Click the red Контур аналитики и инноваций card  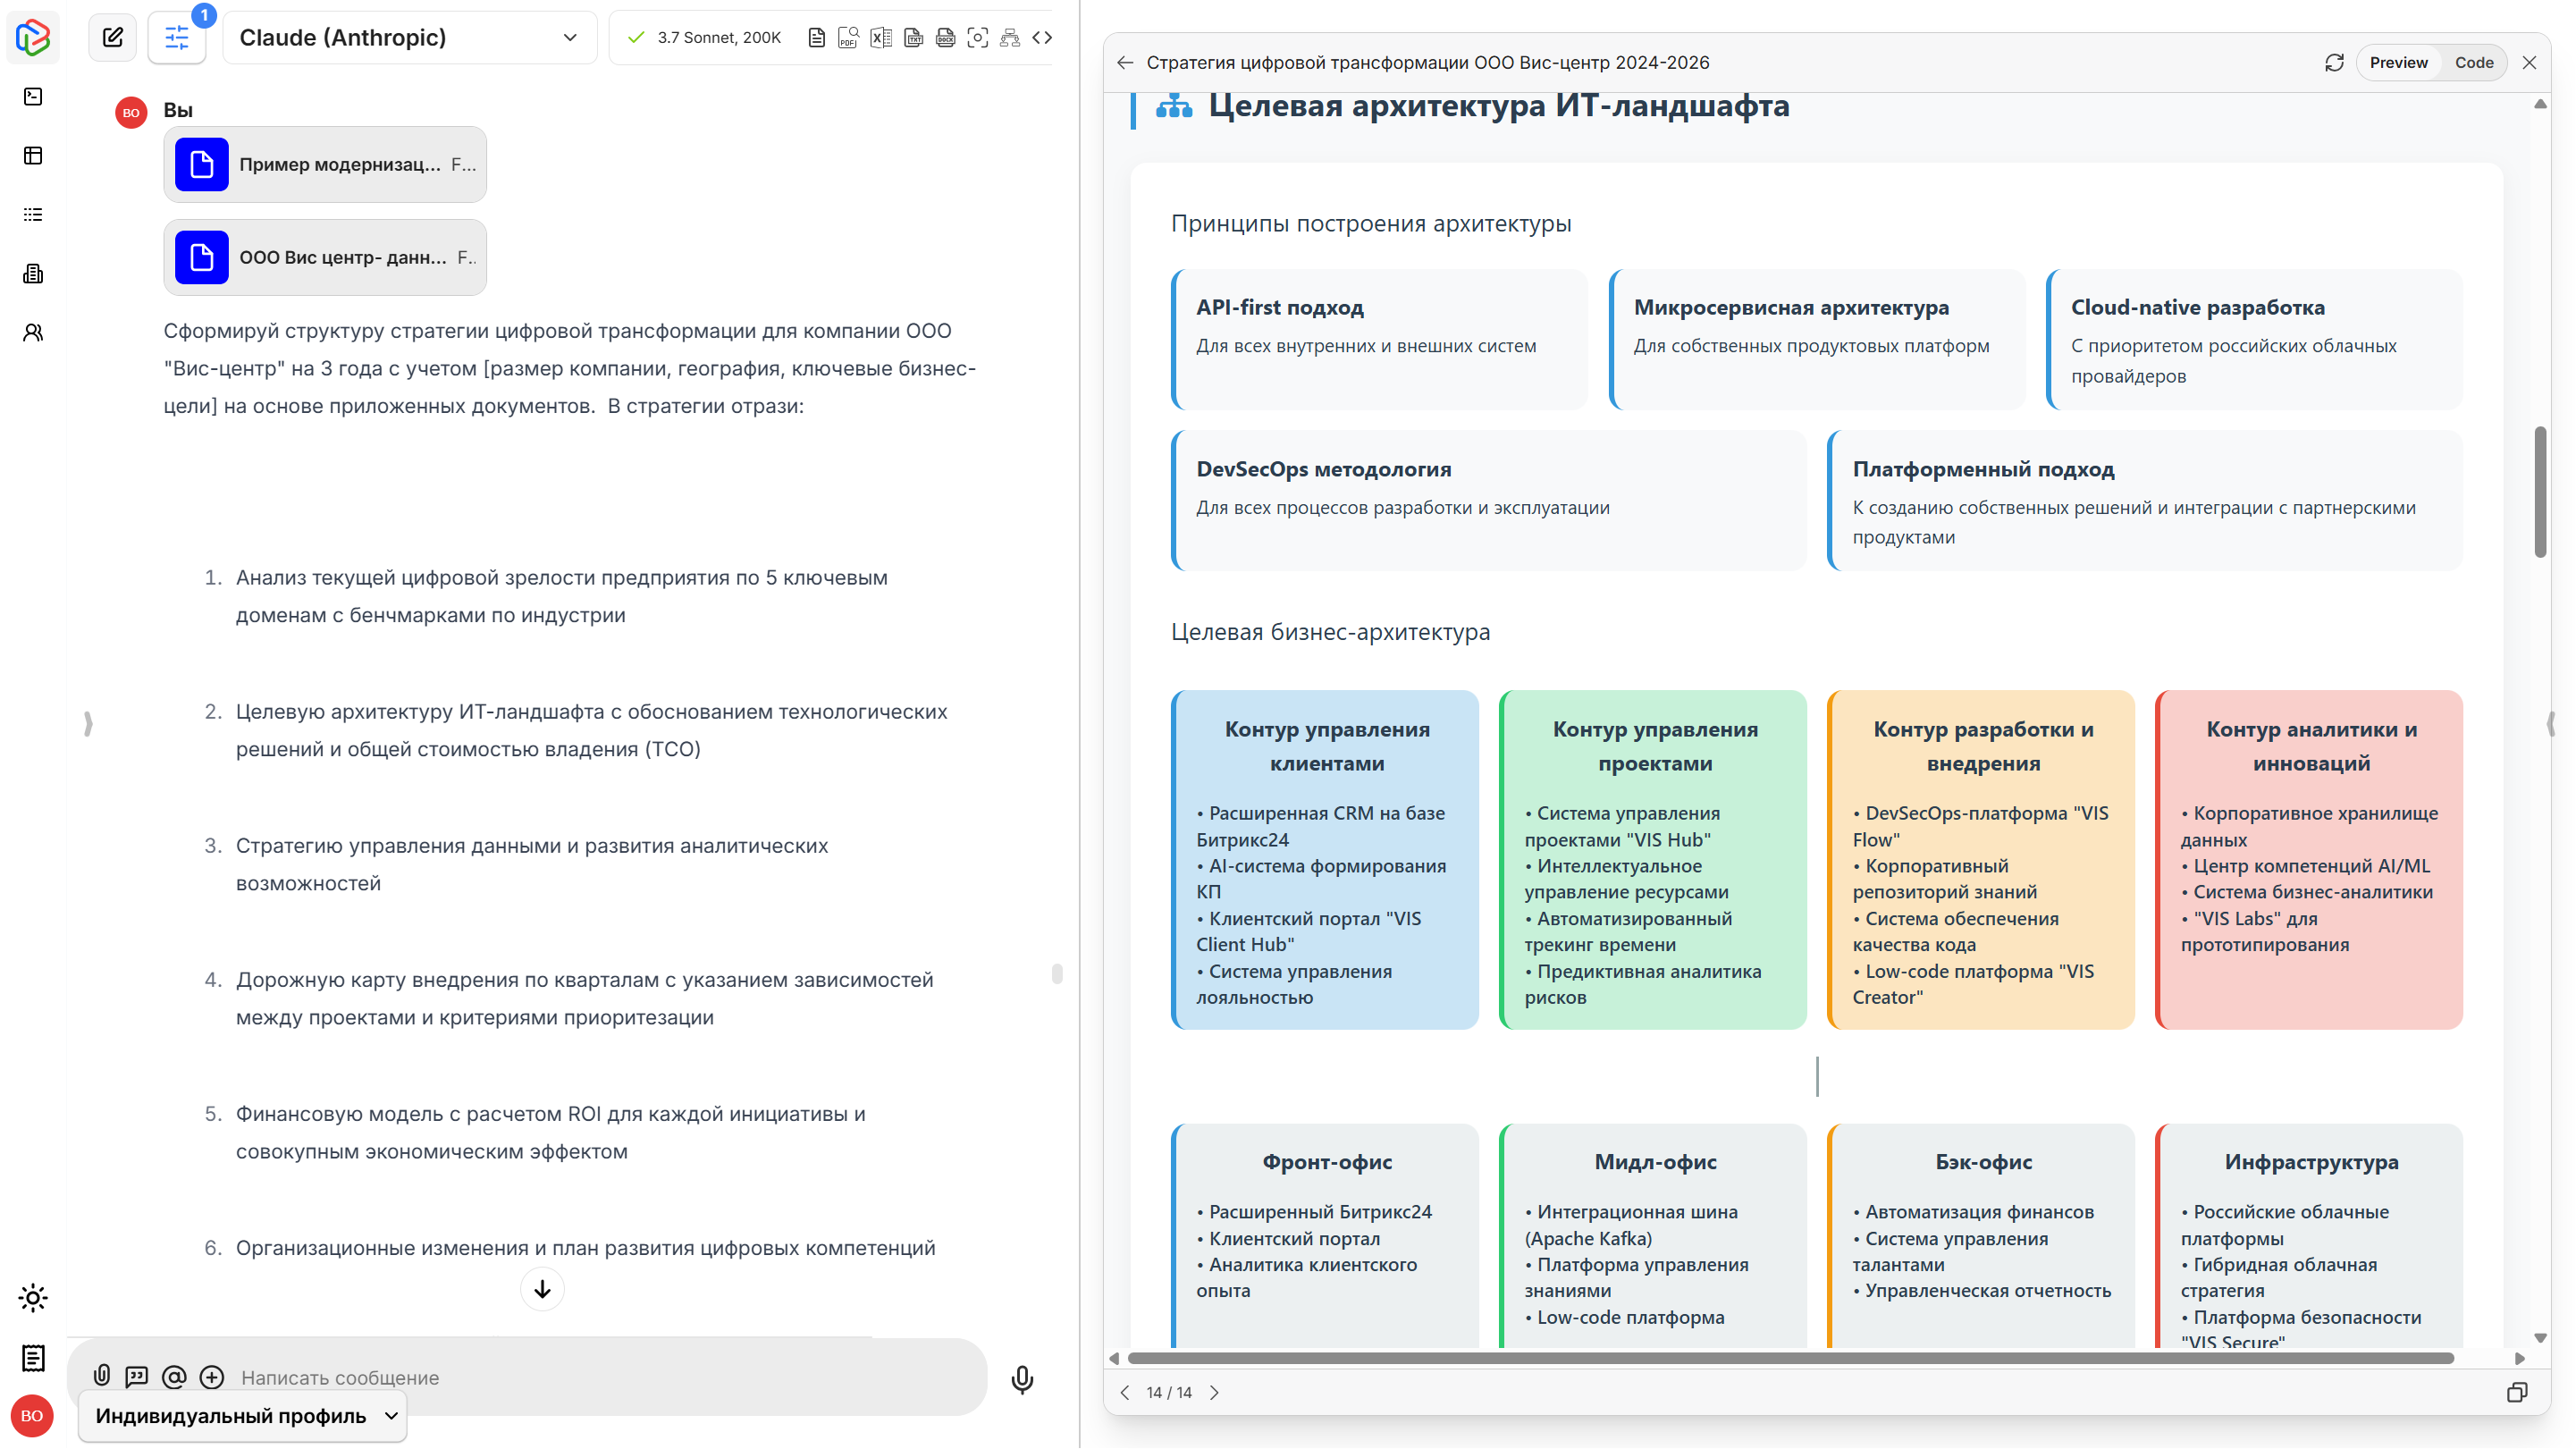coord(2309,860)
